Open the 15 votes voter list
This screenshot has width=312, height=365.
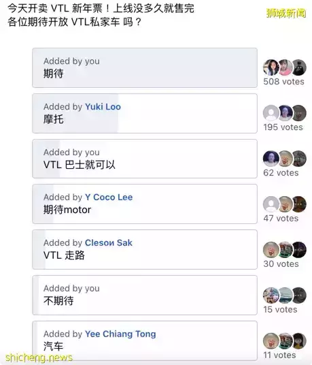point(280,310)
